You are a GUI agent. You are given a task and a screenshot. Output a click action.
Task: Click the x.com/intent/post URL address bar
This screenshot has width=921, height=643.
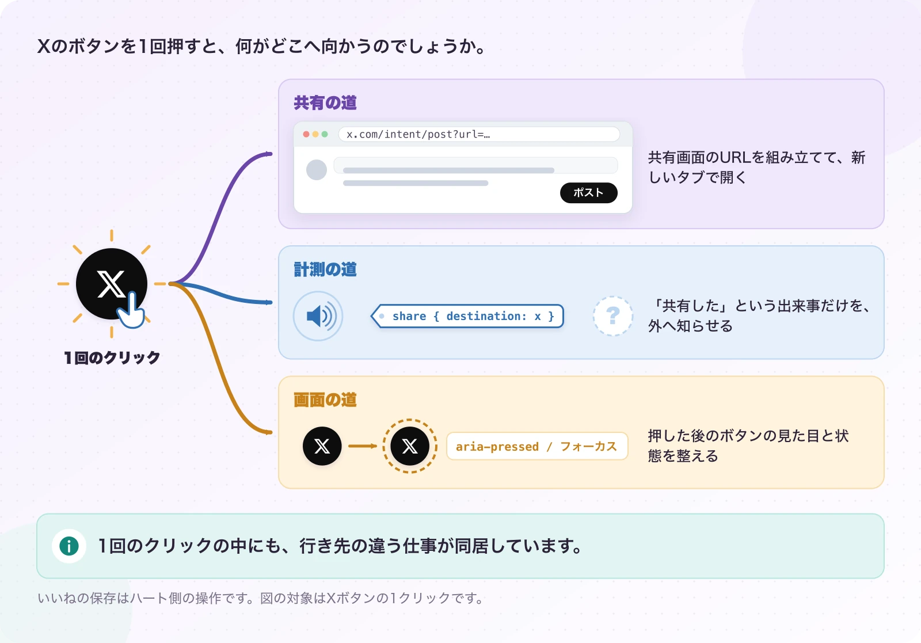(479, 134)
